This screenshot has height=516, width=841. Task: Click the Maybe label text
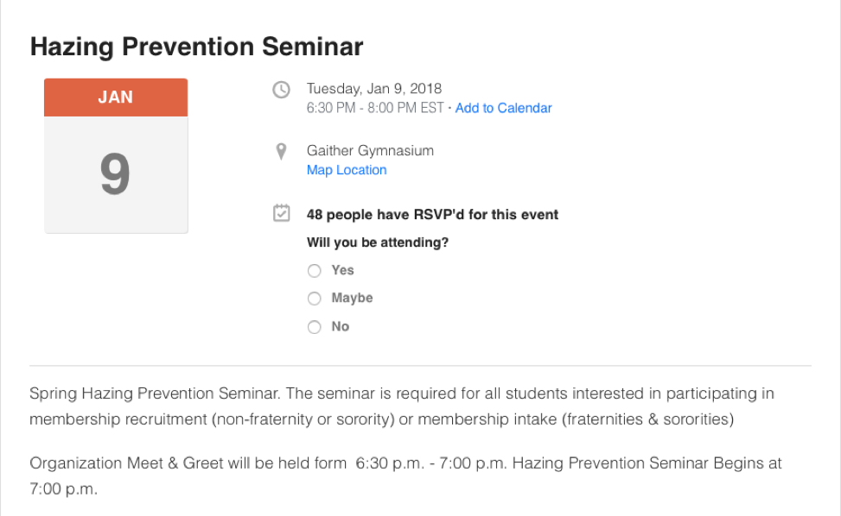[352, 299]
